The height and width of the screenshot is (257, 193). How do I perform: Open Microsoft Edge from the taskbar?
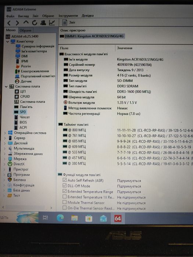click(x=60, y=218)
